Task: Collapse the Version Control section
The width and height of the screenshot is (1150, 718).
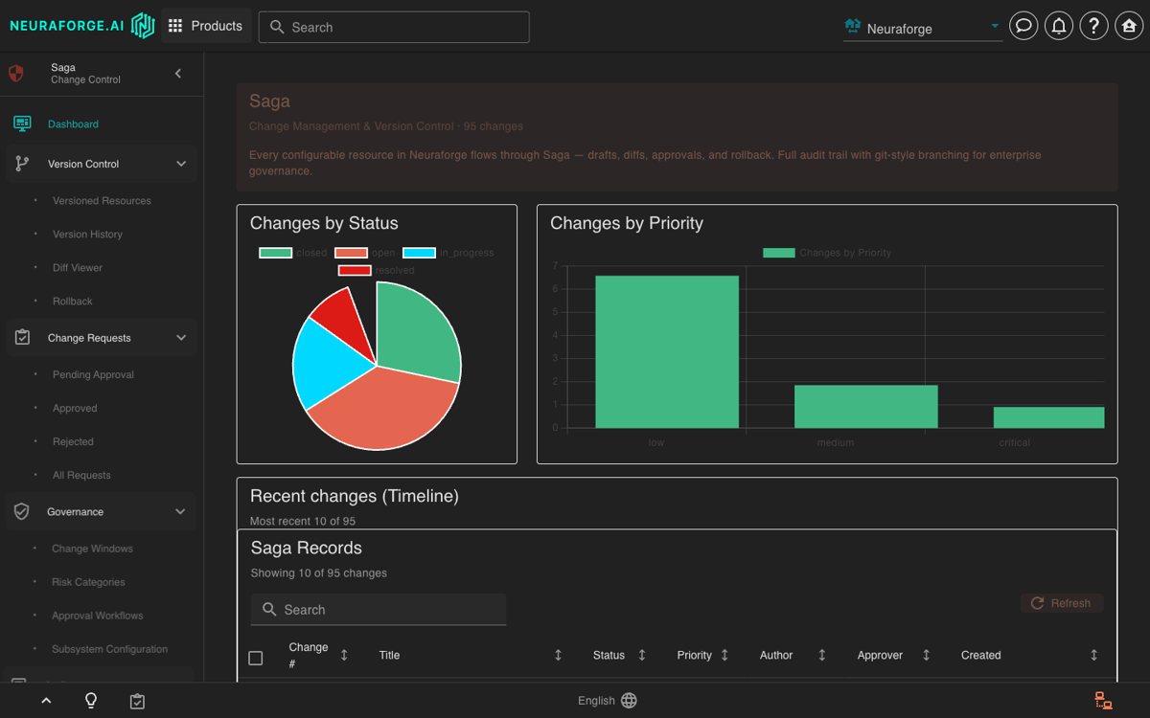Action: (181, 164)
